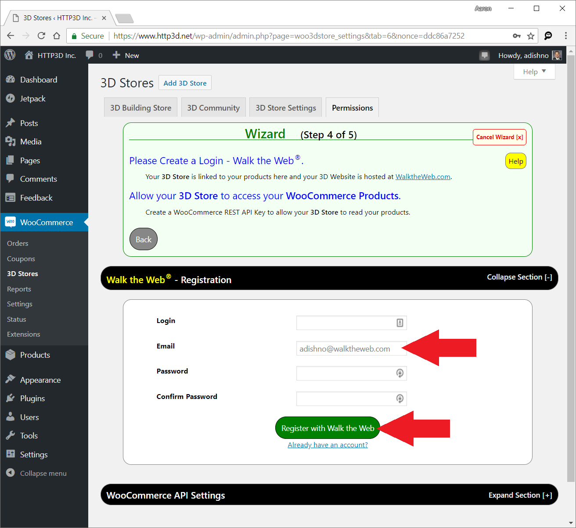Bookmark this page with the star icon
The image size is (576, 528).
(x=531, y=36)
